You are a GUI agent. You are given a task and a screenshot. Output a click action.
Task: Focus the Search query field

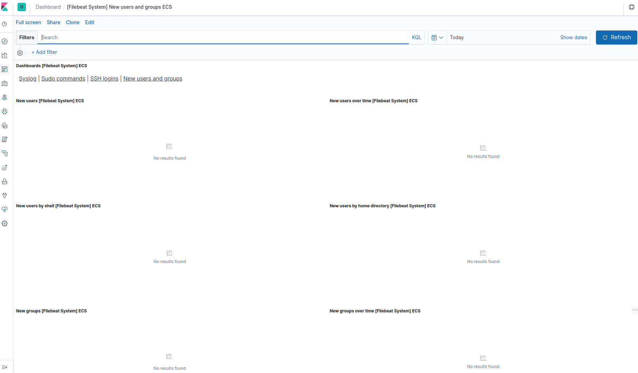click(x=223, y=37)
